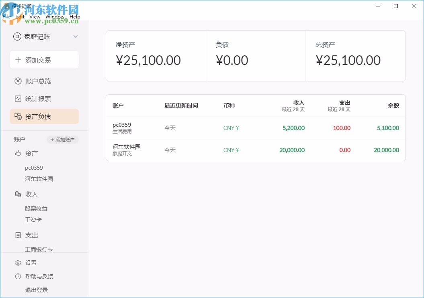The height and width of the screenshot is (298, 424).
Task: Click the 账户总览 palette icon
Action: point(18,81)
